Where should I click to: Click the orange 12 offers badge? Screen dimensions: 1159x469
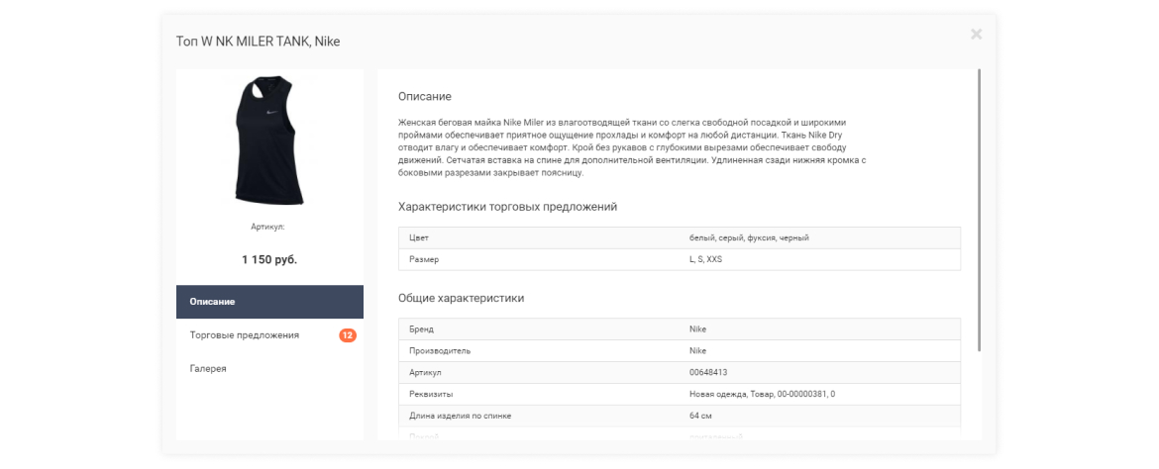pyautogui.click(x=348, y=335)
